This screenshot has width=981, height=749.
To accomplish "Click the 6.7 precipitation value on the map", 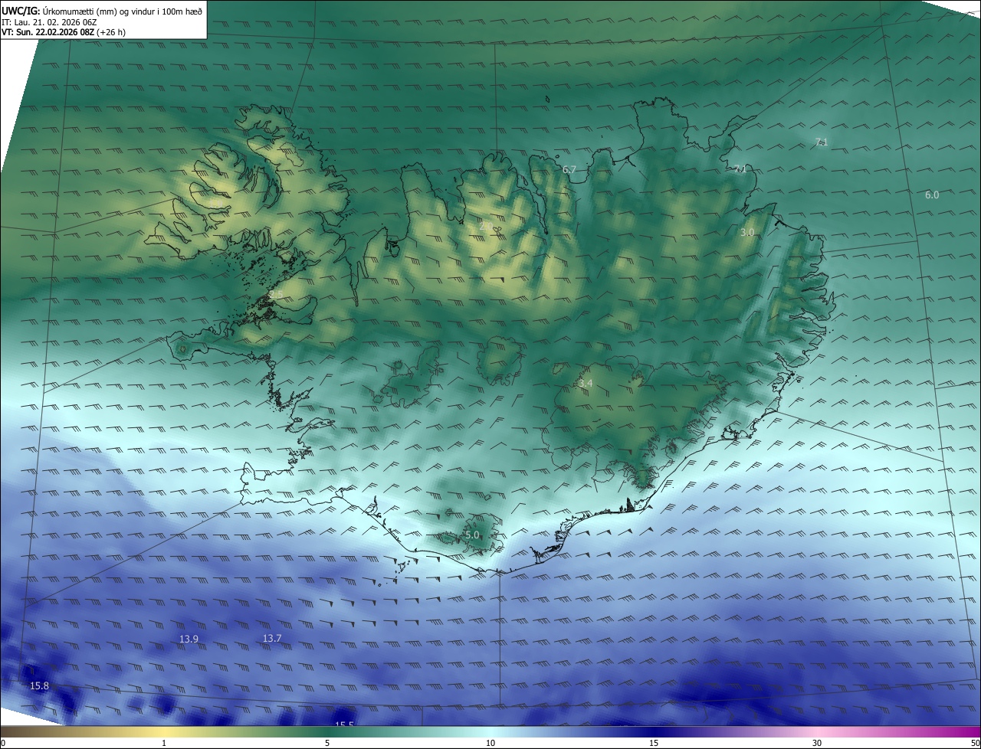I will pyautogui.click(x=569, y=169).
